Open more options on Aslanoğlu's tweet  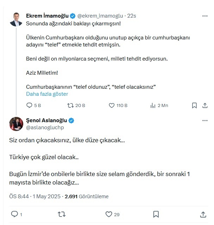click(204, 120)
